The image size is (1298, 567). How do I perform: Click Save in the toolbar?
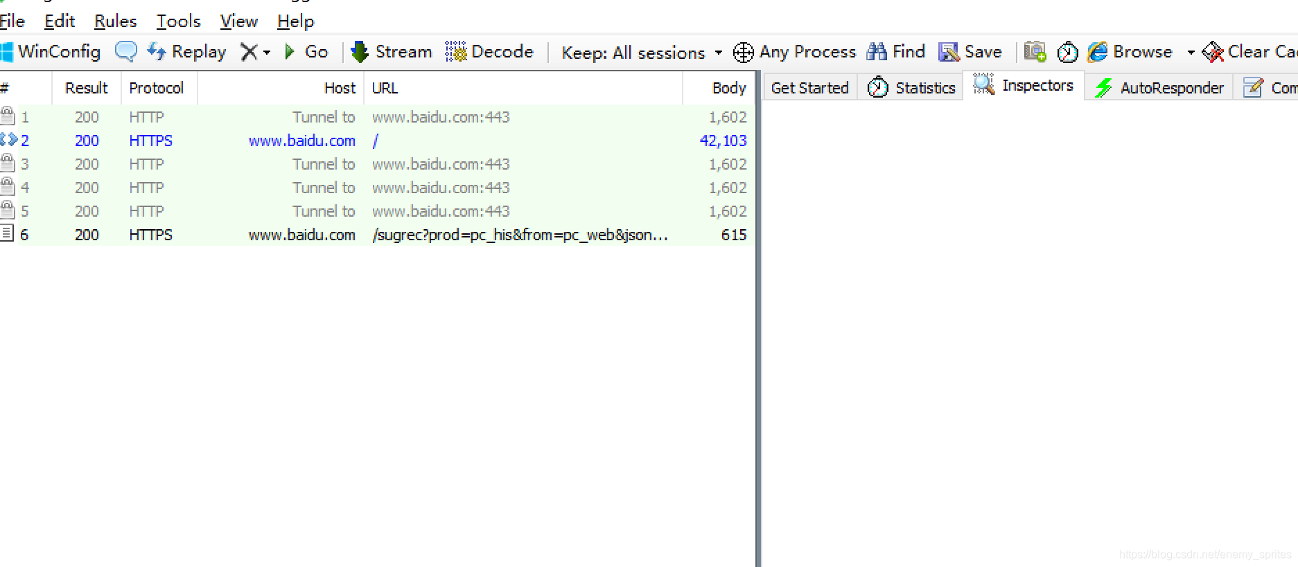[x=970, y=52]
